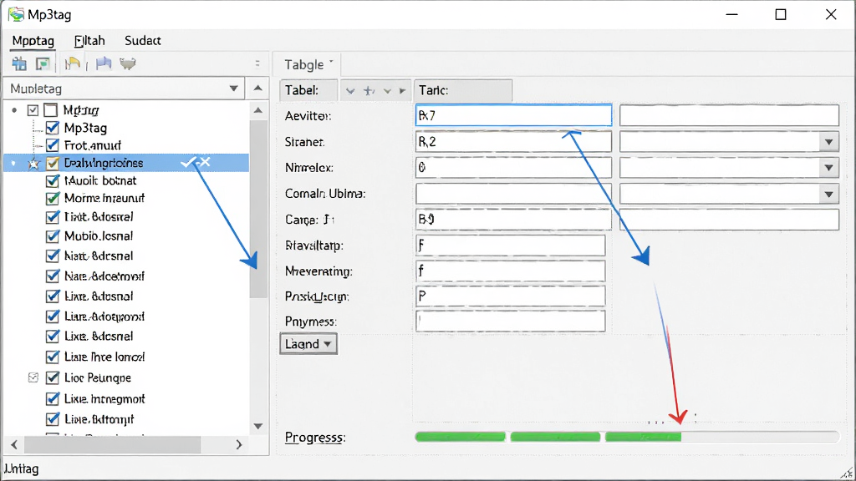Click the second toolbar icon with green square
This screenshot has height=481, width=856.
[x=43, y=63]
